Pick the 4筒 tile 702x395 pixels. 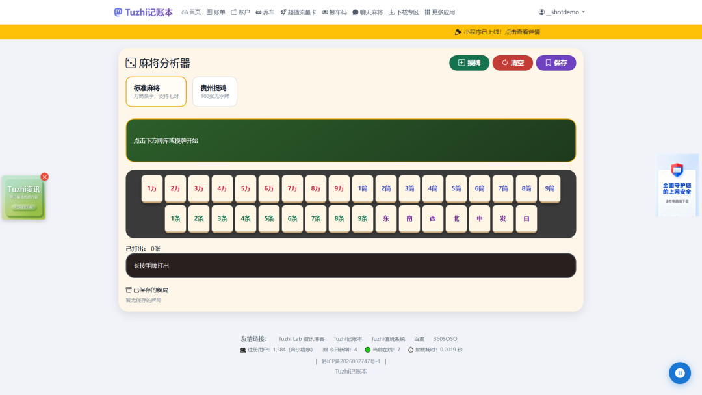[433, 189]
